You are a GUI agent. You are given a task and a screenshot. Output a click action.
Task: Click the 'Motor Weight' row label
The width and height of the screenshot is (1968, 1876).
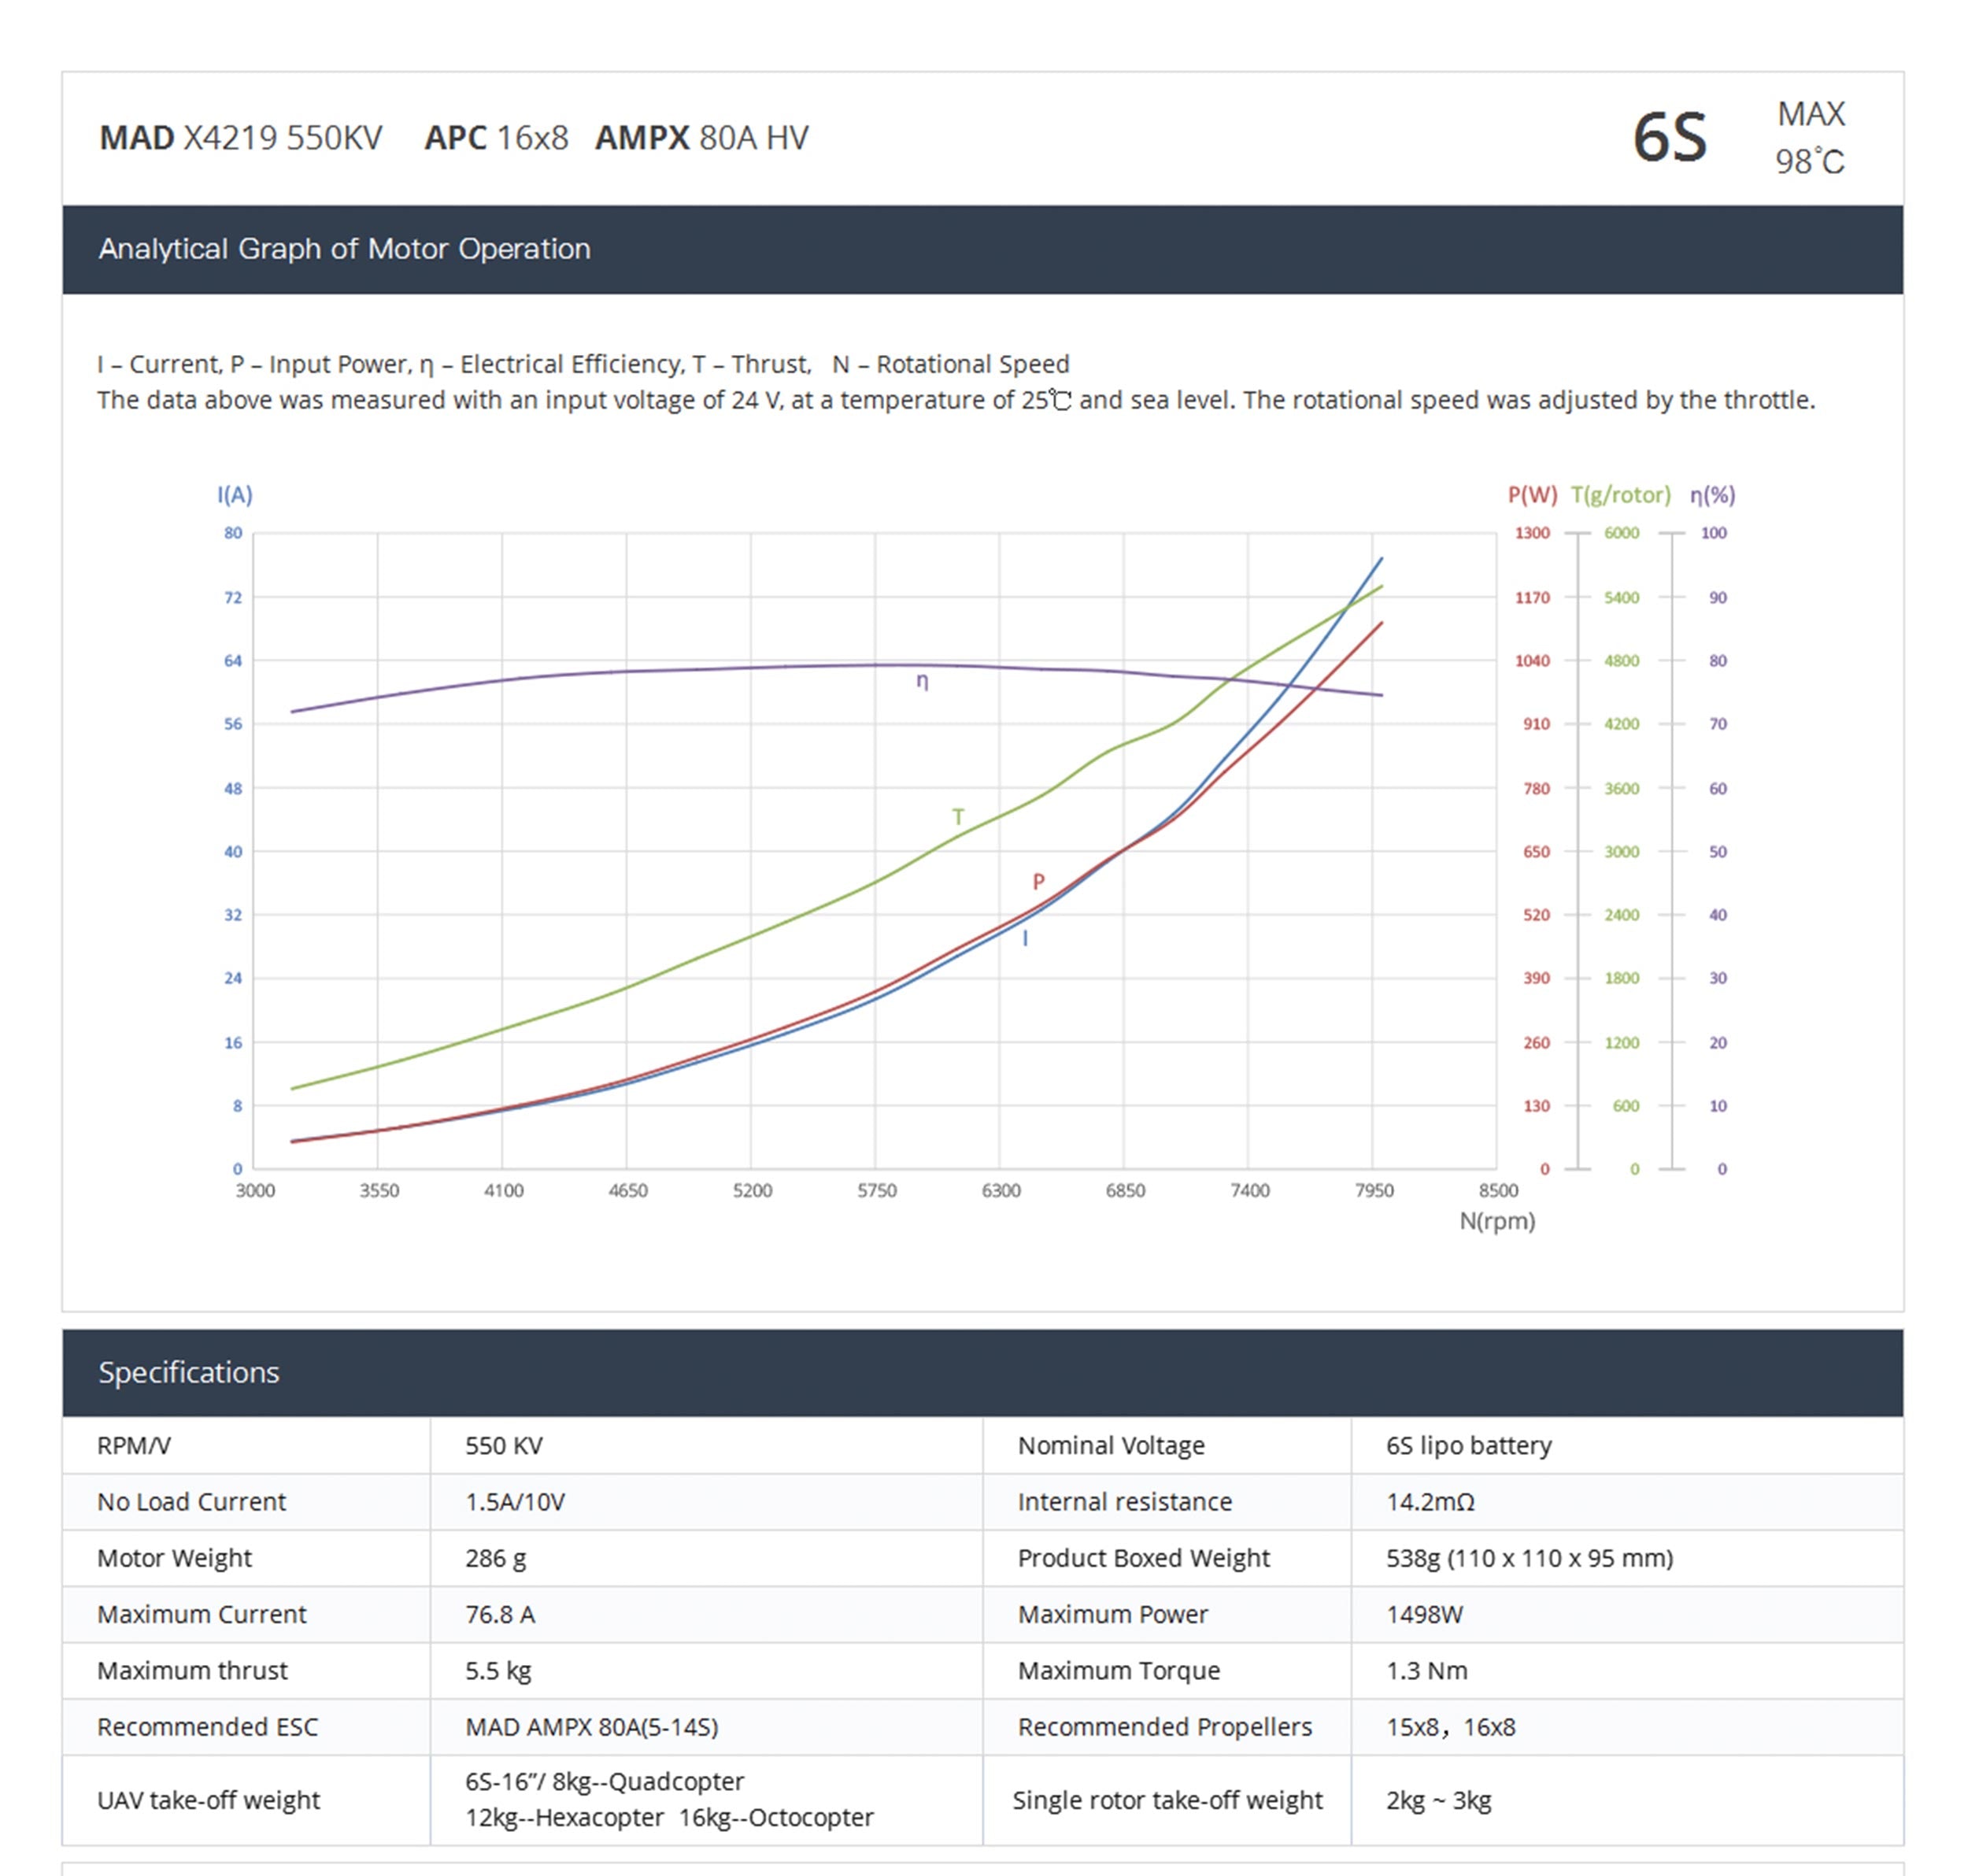click(174, 1558)
